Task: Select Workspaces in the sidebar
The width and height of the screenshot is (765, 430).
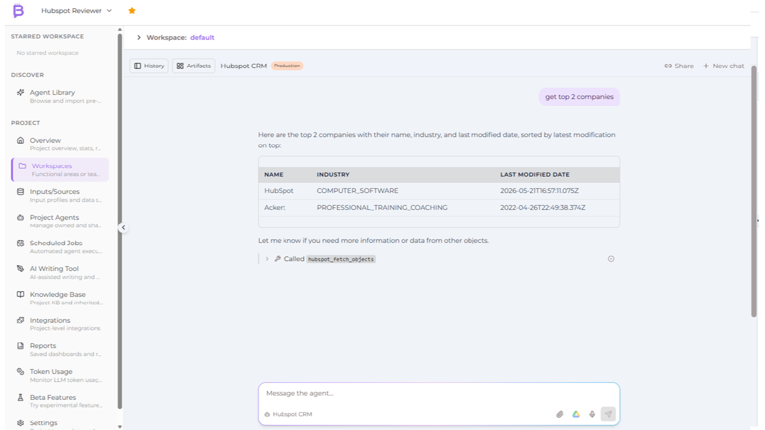Action: tap(60, 170)
